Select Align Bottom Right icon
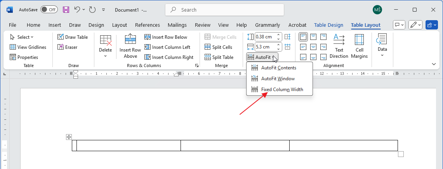The width and height of the screenshot is (443, 169). 323,57
